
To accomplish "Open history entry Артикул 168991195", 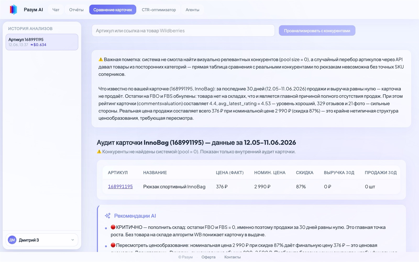I will click(x=42, y=42).
